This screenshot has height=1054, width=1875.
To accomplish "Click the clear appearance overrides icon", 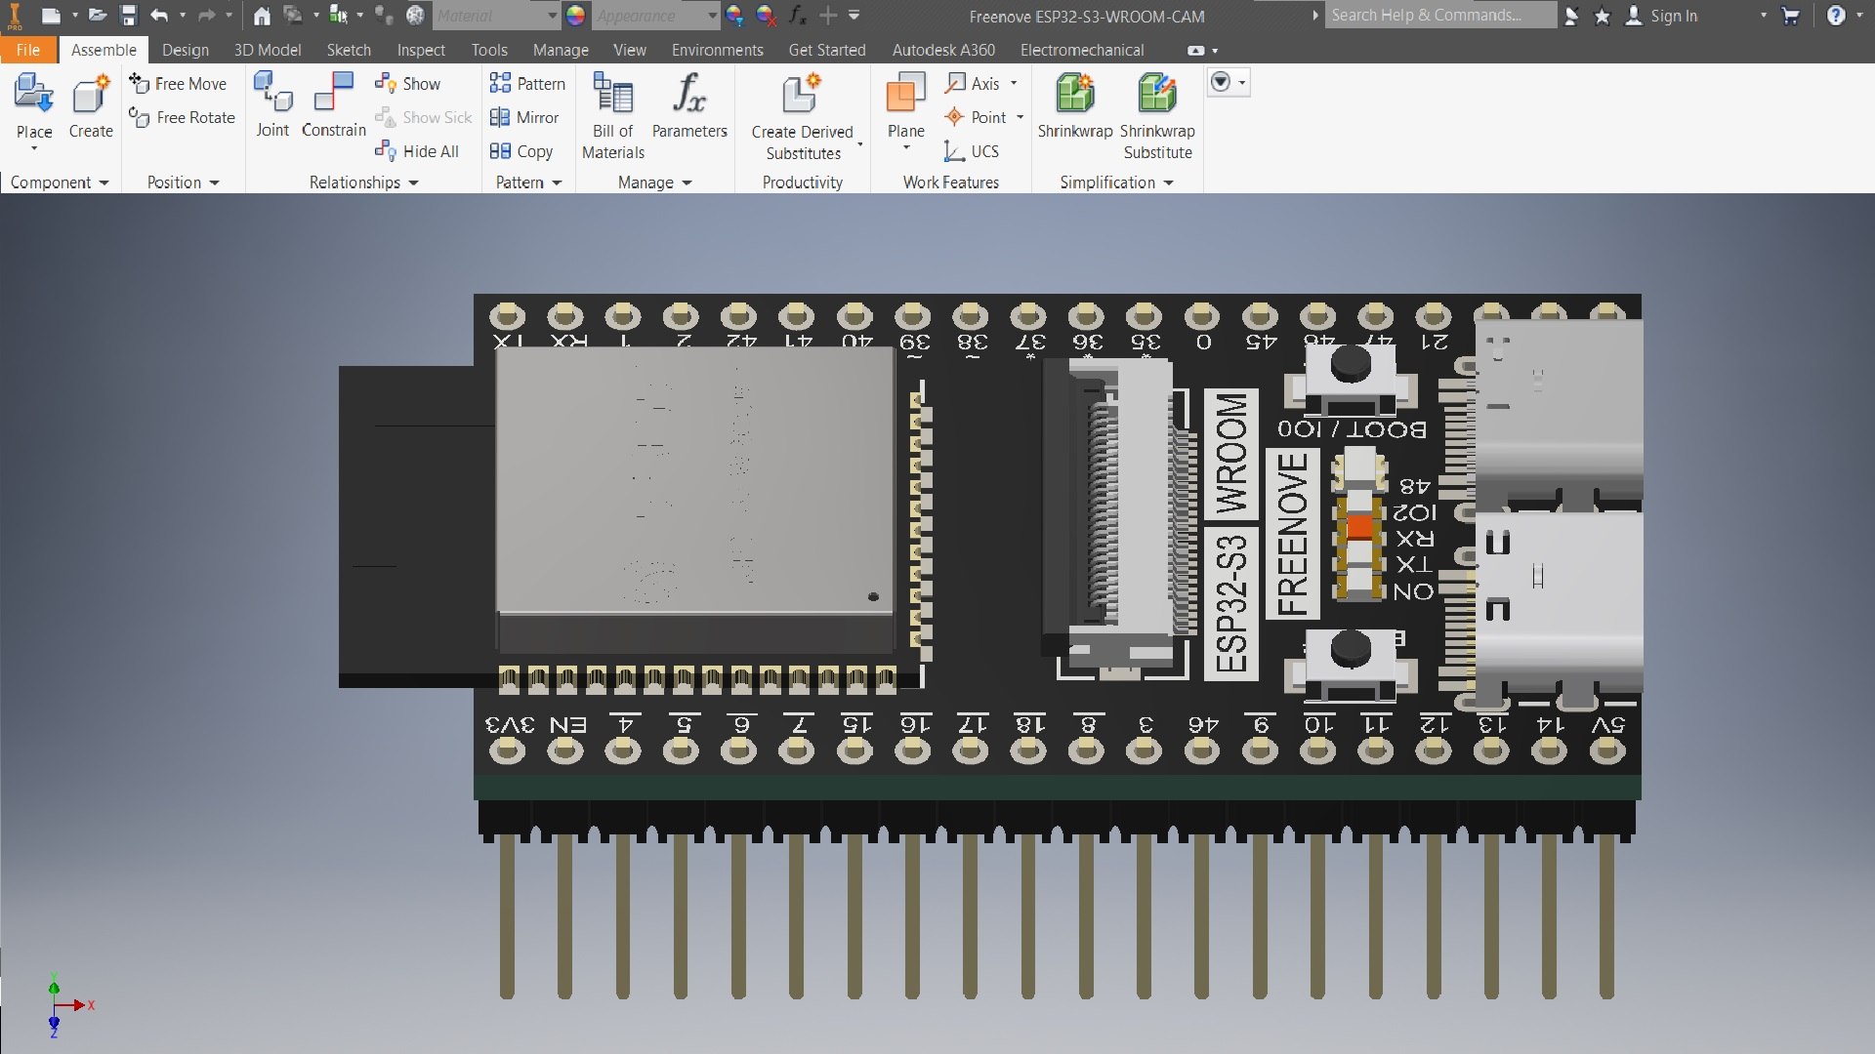I will pyautogui.click(x=767, y=15).
